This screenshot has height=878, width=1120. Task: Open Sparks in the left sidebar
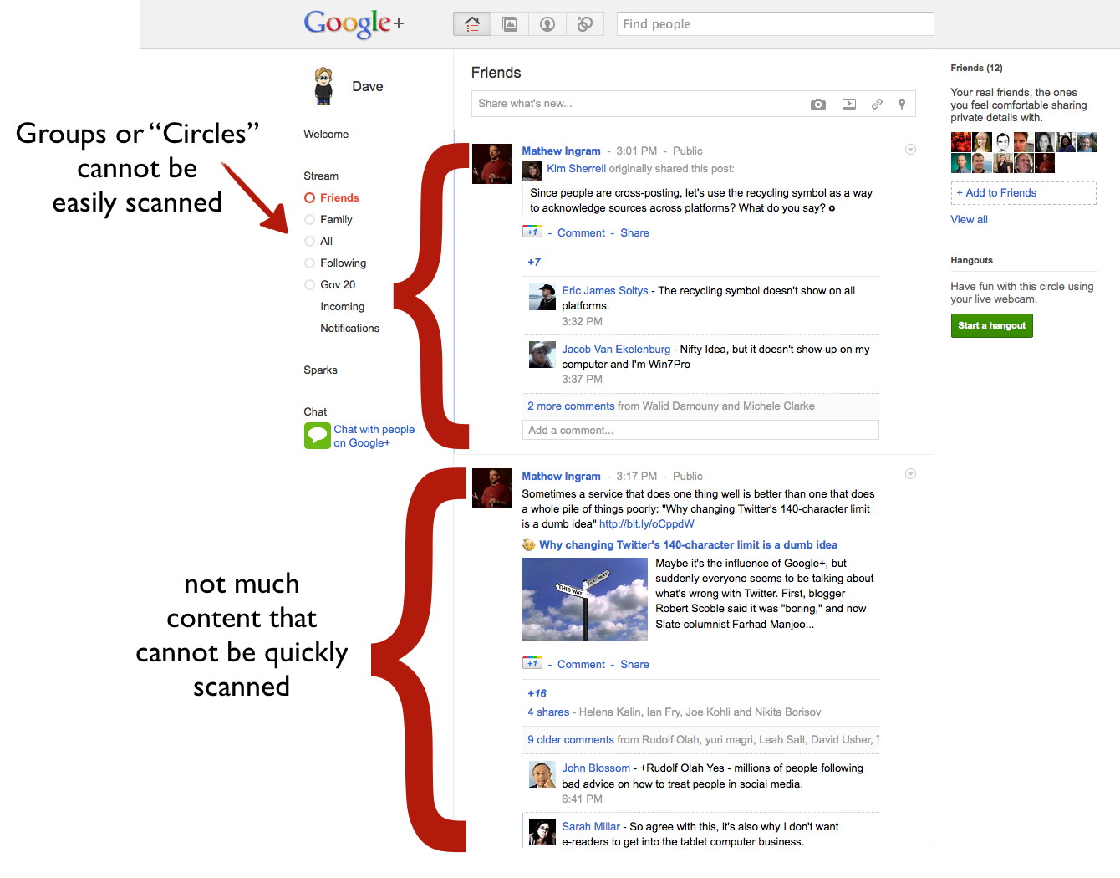320,370
